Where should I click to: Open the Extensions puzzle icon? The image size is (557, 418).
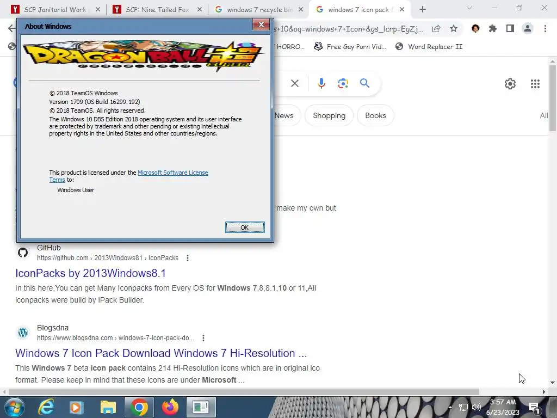pyautogui.click(x=493, y=28)
